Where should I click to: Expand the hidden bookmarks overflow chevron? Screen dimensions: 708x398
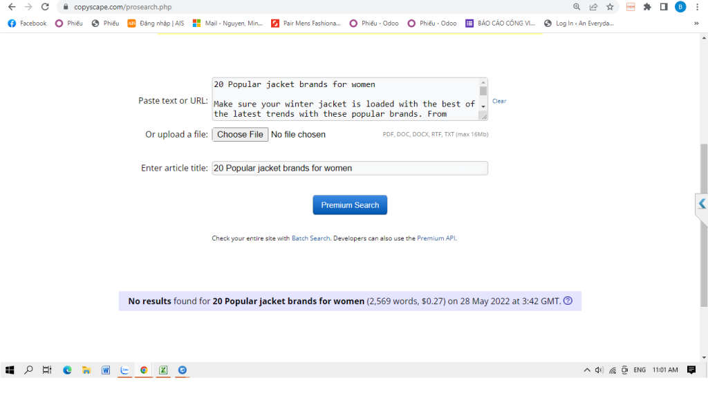[696, 23]
